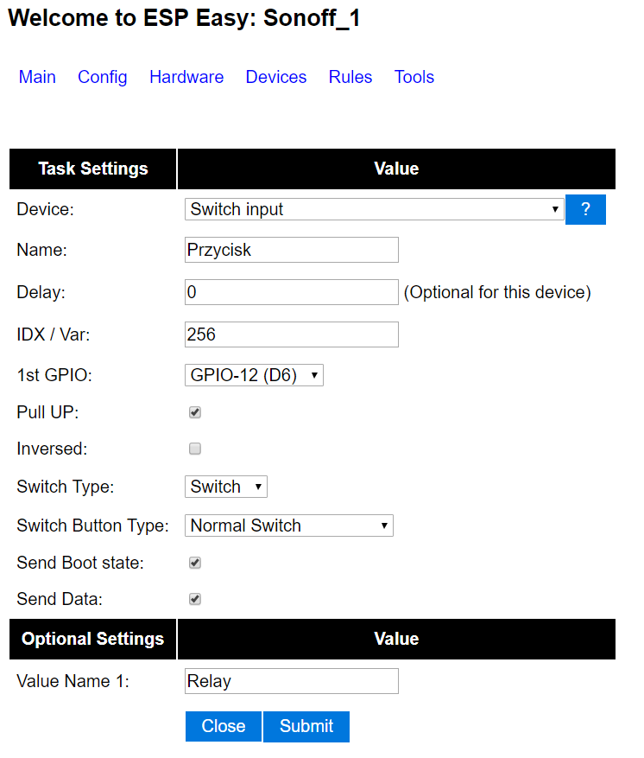Click the Name field containing Przycisk

[x=292, y=250]
